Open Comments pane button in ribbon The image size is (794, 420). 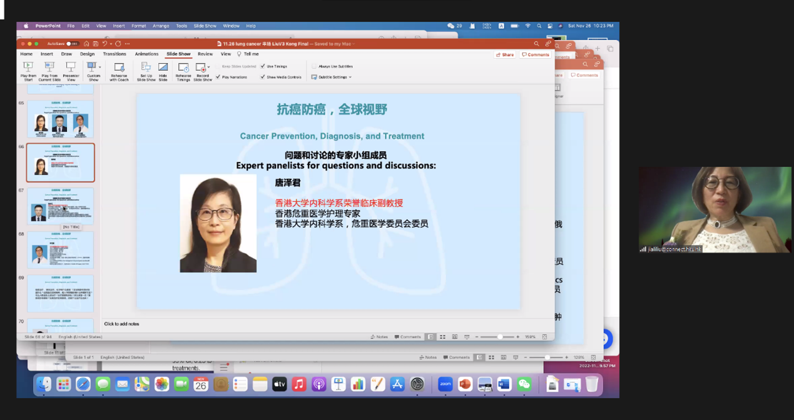tap(536, 54)
